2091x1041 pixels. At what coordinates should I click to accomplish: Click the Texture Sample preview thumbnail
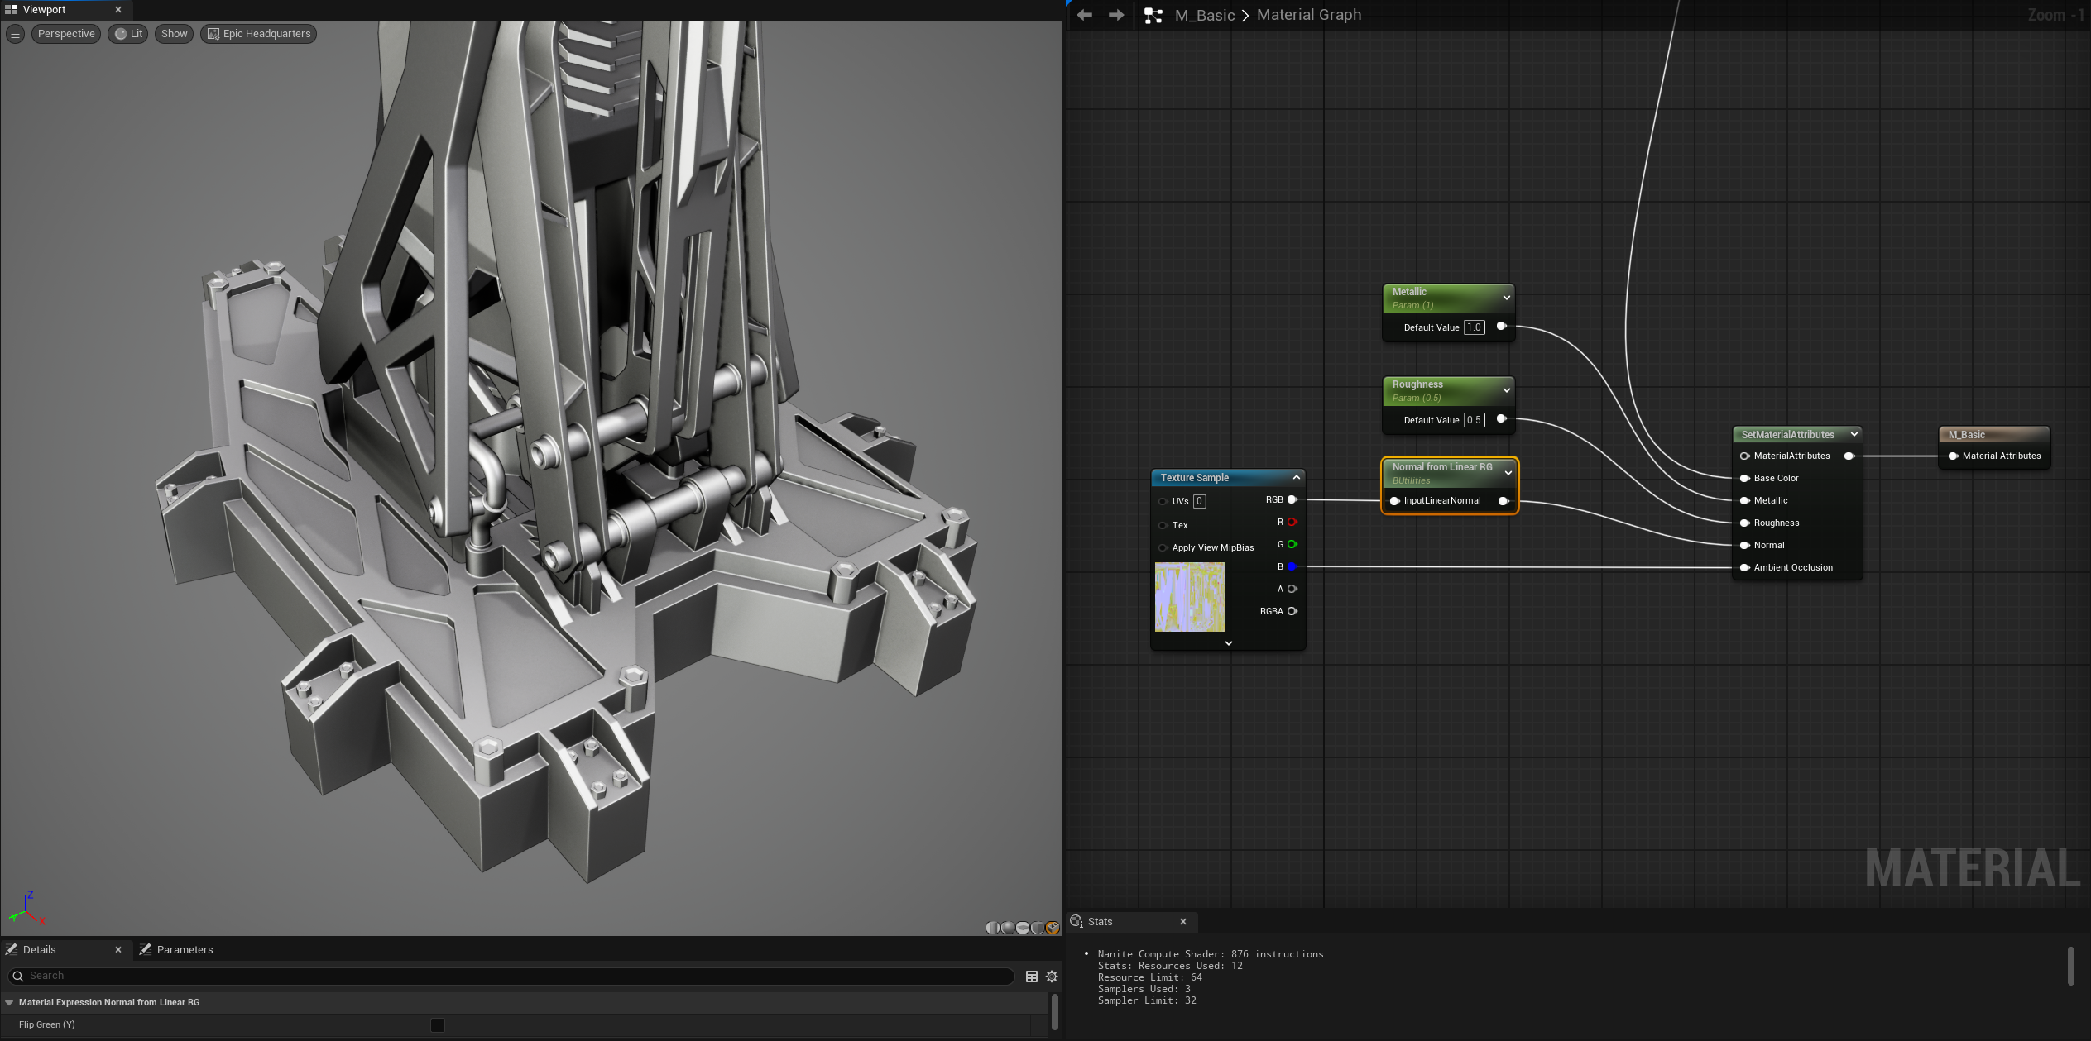coord(1189,597)
